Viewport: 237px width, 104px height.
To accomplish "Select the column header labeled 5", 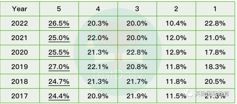I will 59,9.
